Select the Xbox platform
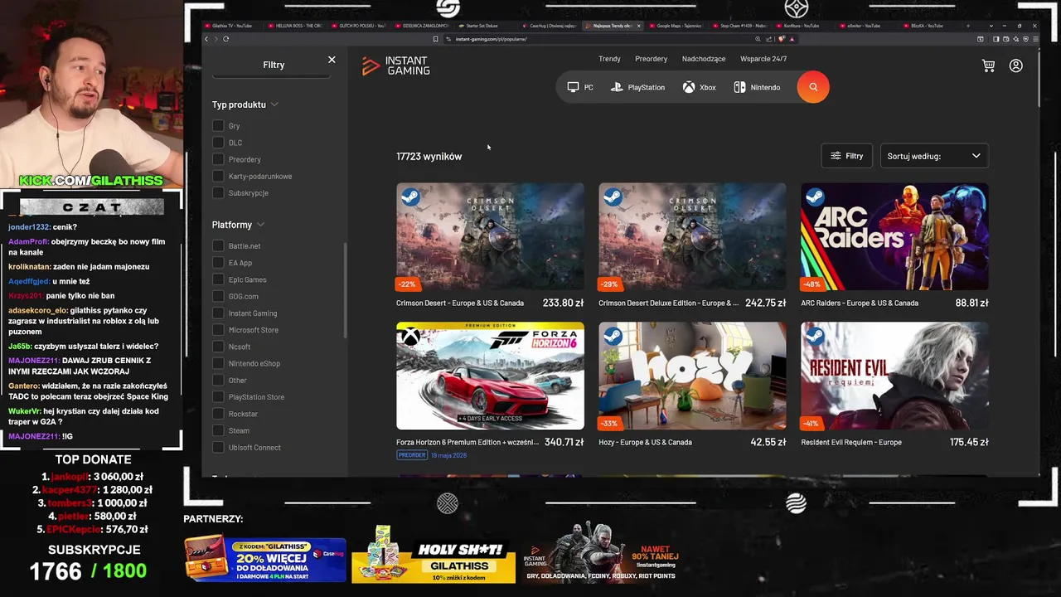1061x597 pixels. (699, 87)
